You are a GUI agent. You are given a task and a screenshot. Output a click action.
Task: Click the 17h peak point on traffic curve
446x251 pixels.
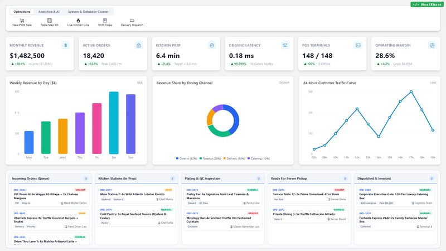411,92
